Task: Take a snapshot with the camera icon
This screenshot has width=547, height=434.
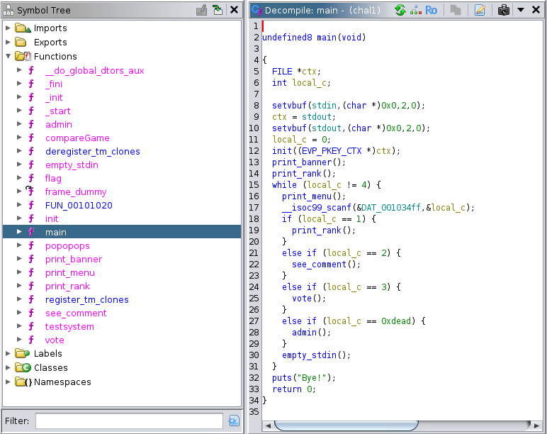Action: (503, 10)
